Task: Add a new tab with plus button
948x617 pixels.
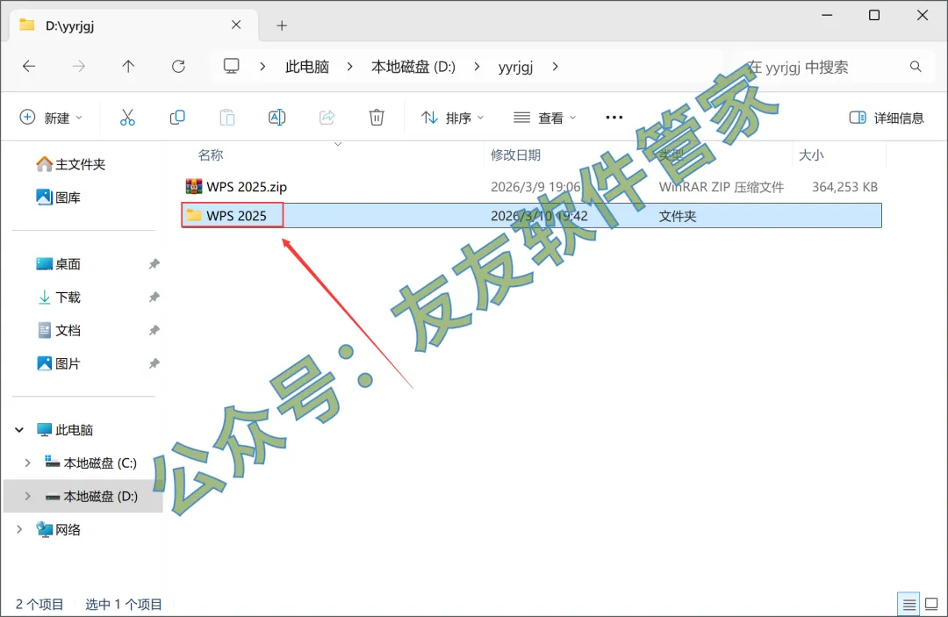Action: pos(282,25)
